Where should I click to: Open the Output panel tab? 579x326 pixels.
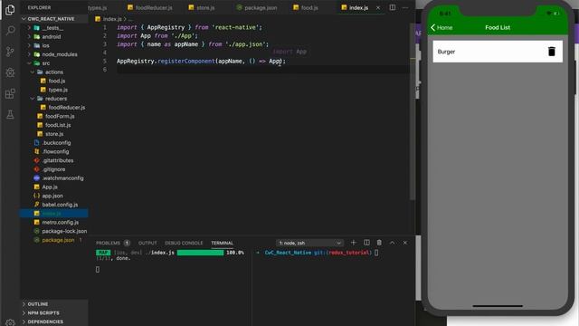click(147, 243)
